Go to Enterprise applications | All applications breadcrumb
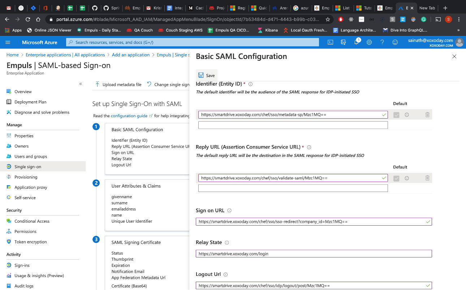Viewport: 466px width, 290px height. click(65, 55)
